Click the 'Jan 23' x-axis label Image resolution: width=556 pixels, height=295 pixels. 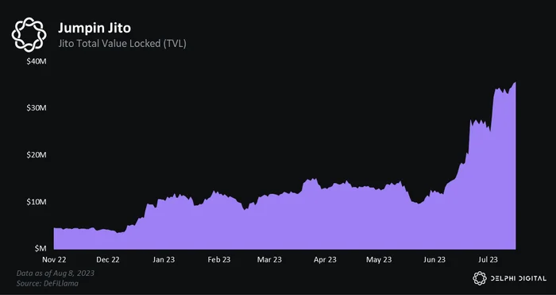(164, 259)
